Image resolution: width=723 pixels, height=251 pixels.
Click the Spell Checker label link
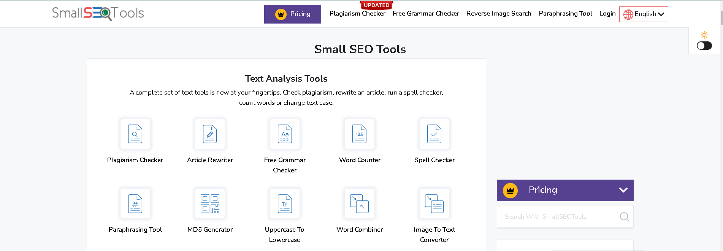[x=434, y=160]
